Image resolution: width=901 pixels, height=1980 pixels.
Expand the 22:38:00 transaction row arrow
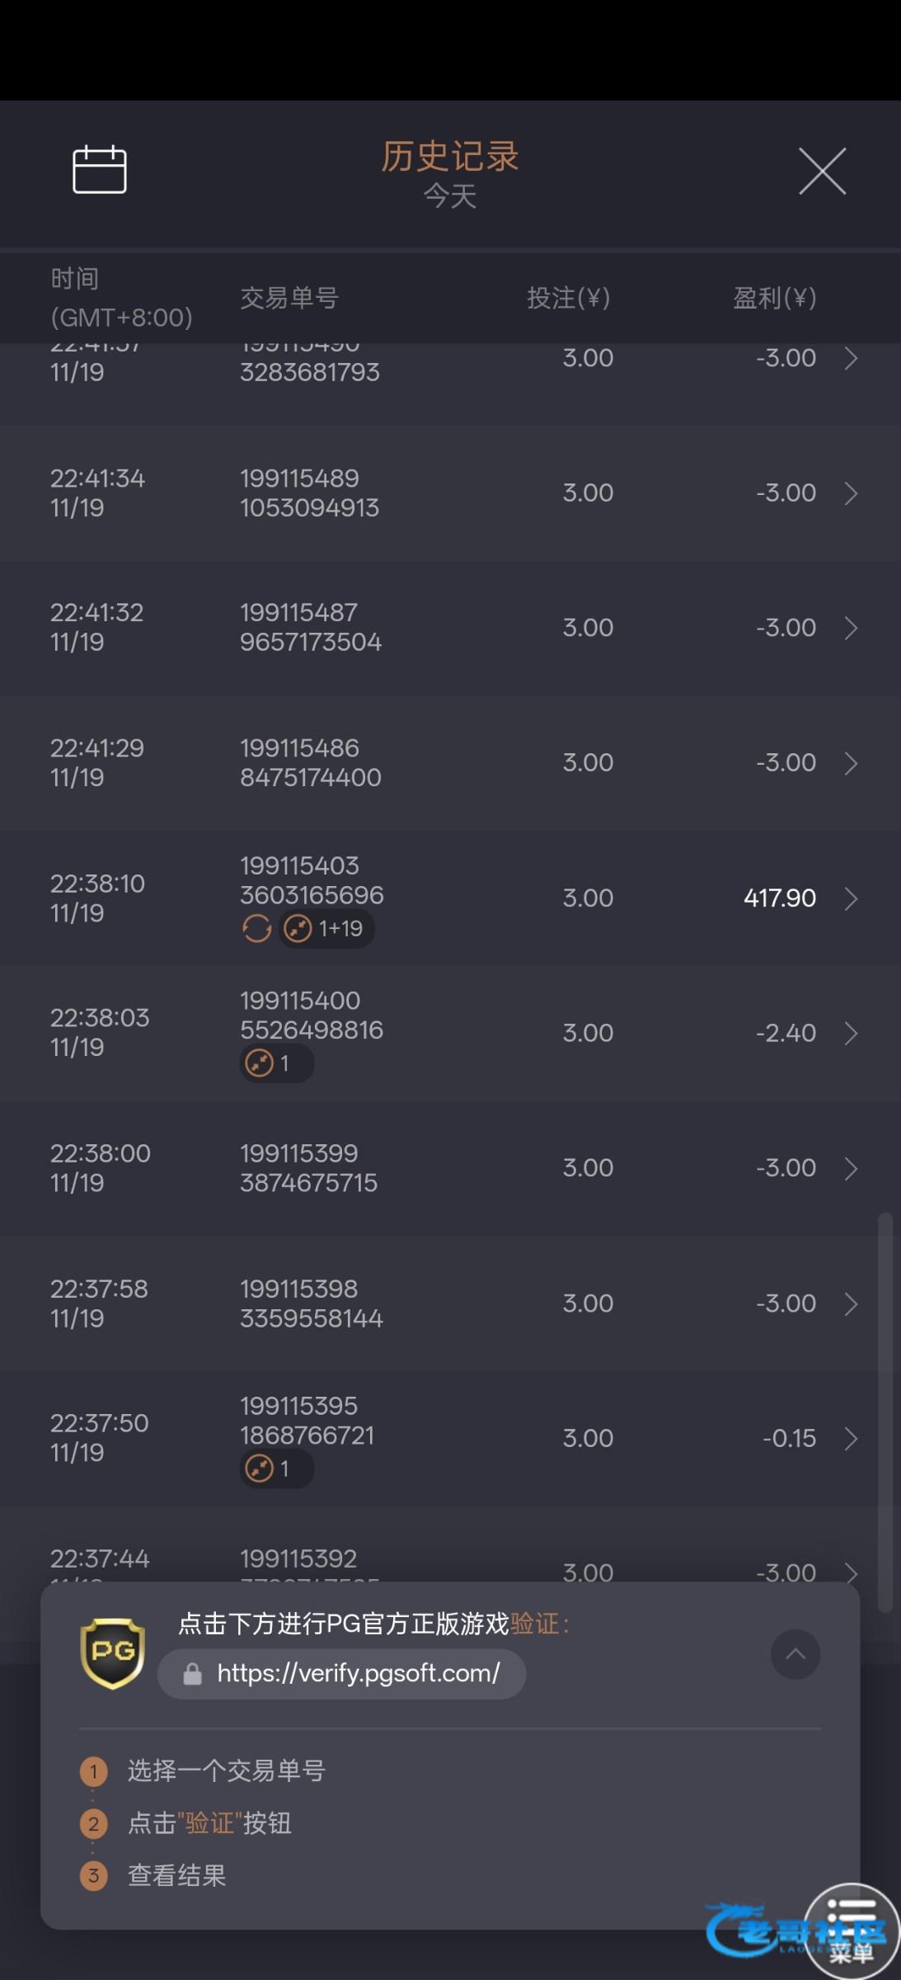point(851,1168)
